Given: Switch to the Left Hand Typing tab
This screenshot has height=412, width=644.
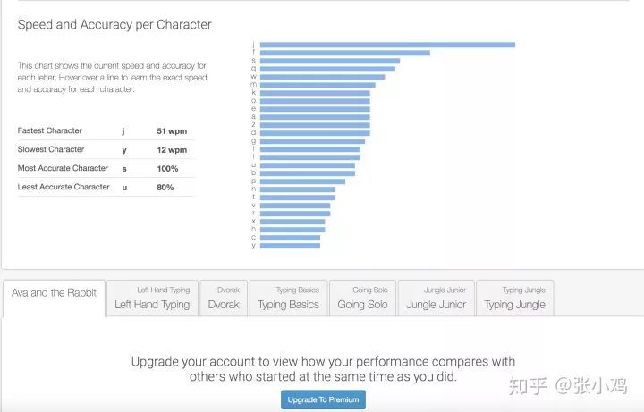Looking at the screenshot, I should tap(152, 298).
